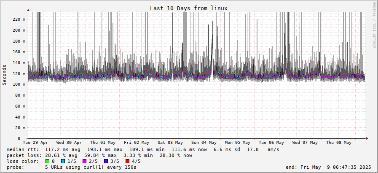
Task: Click the '20 m' y-axis tick label
Action: (x=20, y=127)
